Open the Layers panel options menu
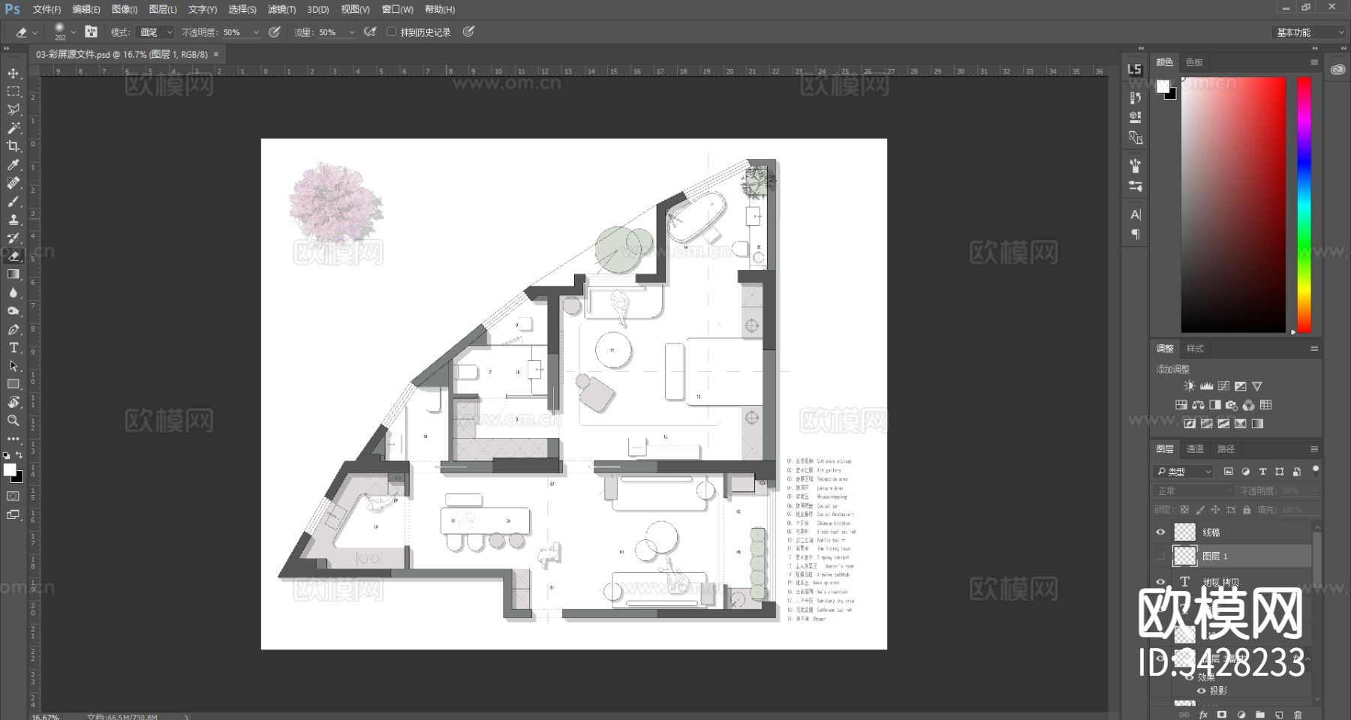This screenshot has height=720, width=1351. tap(1314, 448)
